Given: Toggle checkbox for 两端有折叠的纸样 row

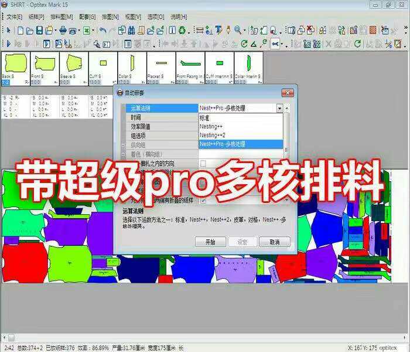Looking at the screenshot, I should [203, 201].
